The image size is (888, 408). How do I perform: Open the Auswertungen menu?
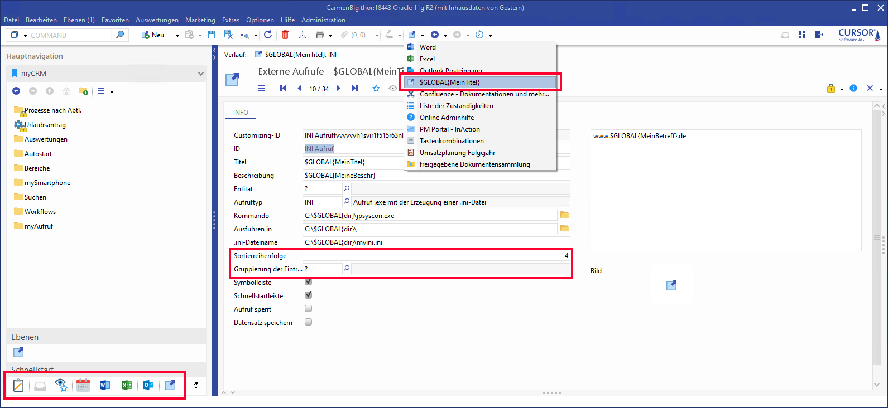tap(157, 20)
